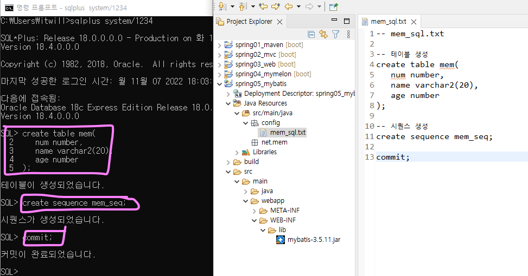This screenshot has height=276, width=528.
Task: Select META-INF folder
Action: click(279, 210)
